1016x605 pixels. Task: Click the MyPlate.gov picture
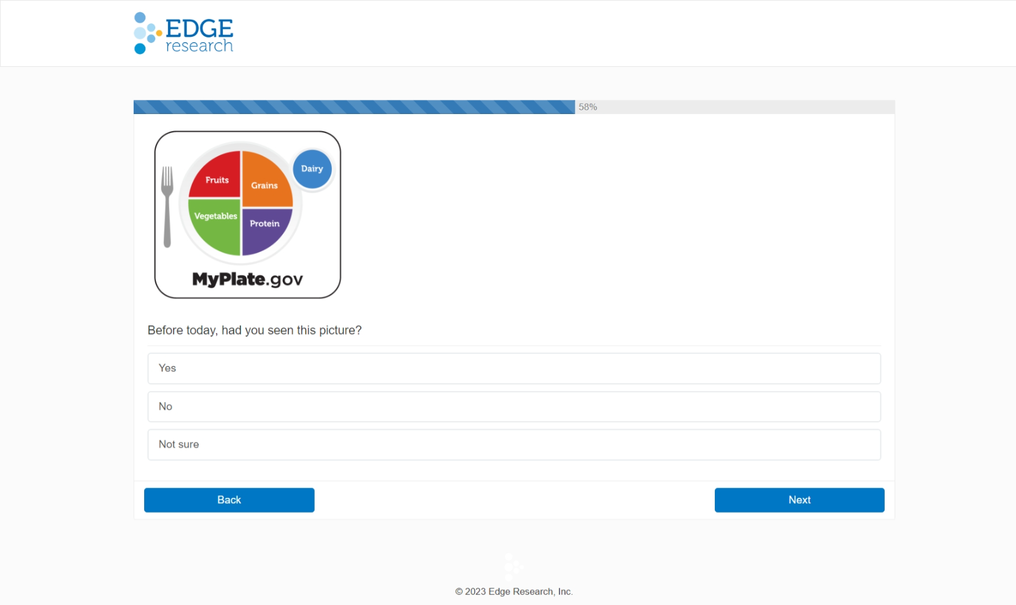pyautogui.click(x=248, y=215)
